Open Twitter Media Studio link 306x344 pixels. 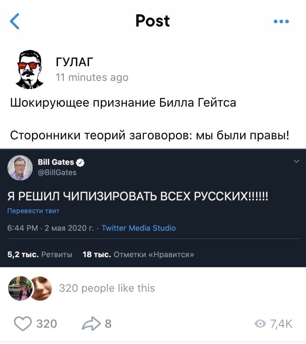139,228
